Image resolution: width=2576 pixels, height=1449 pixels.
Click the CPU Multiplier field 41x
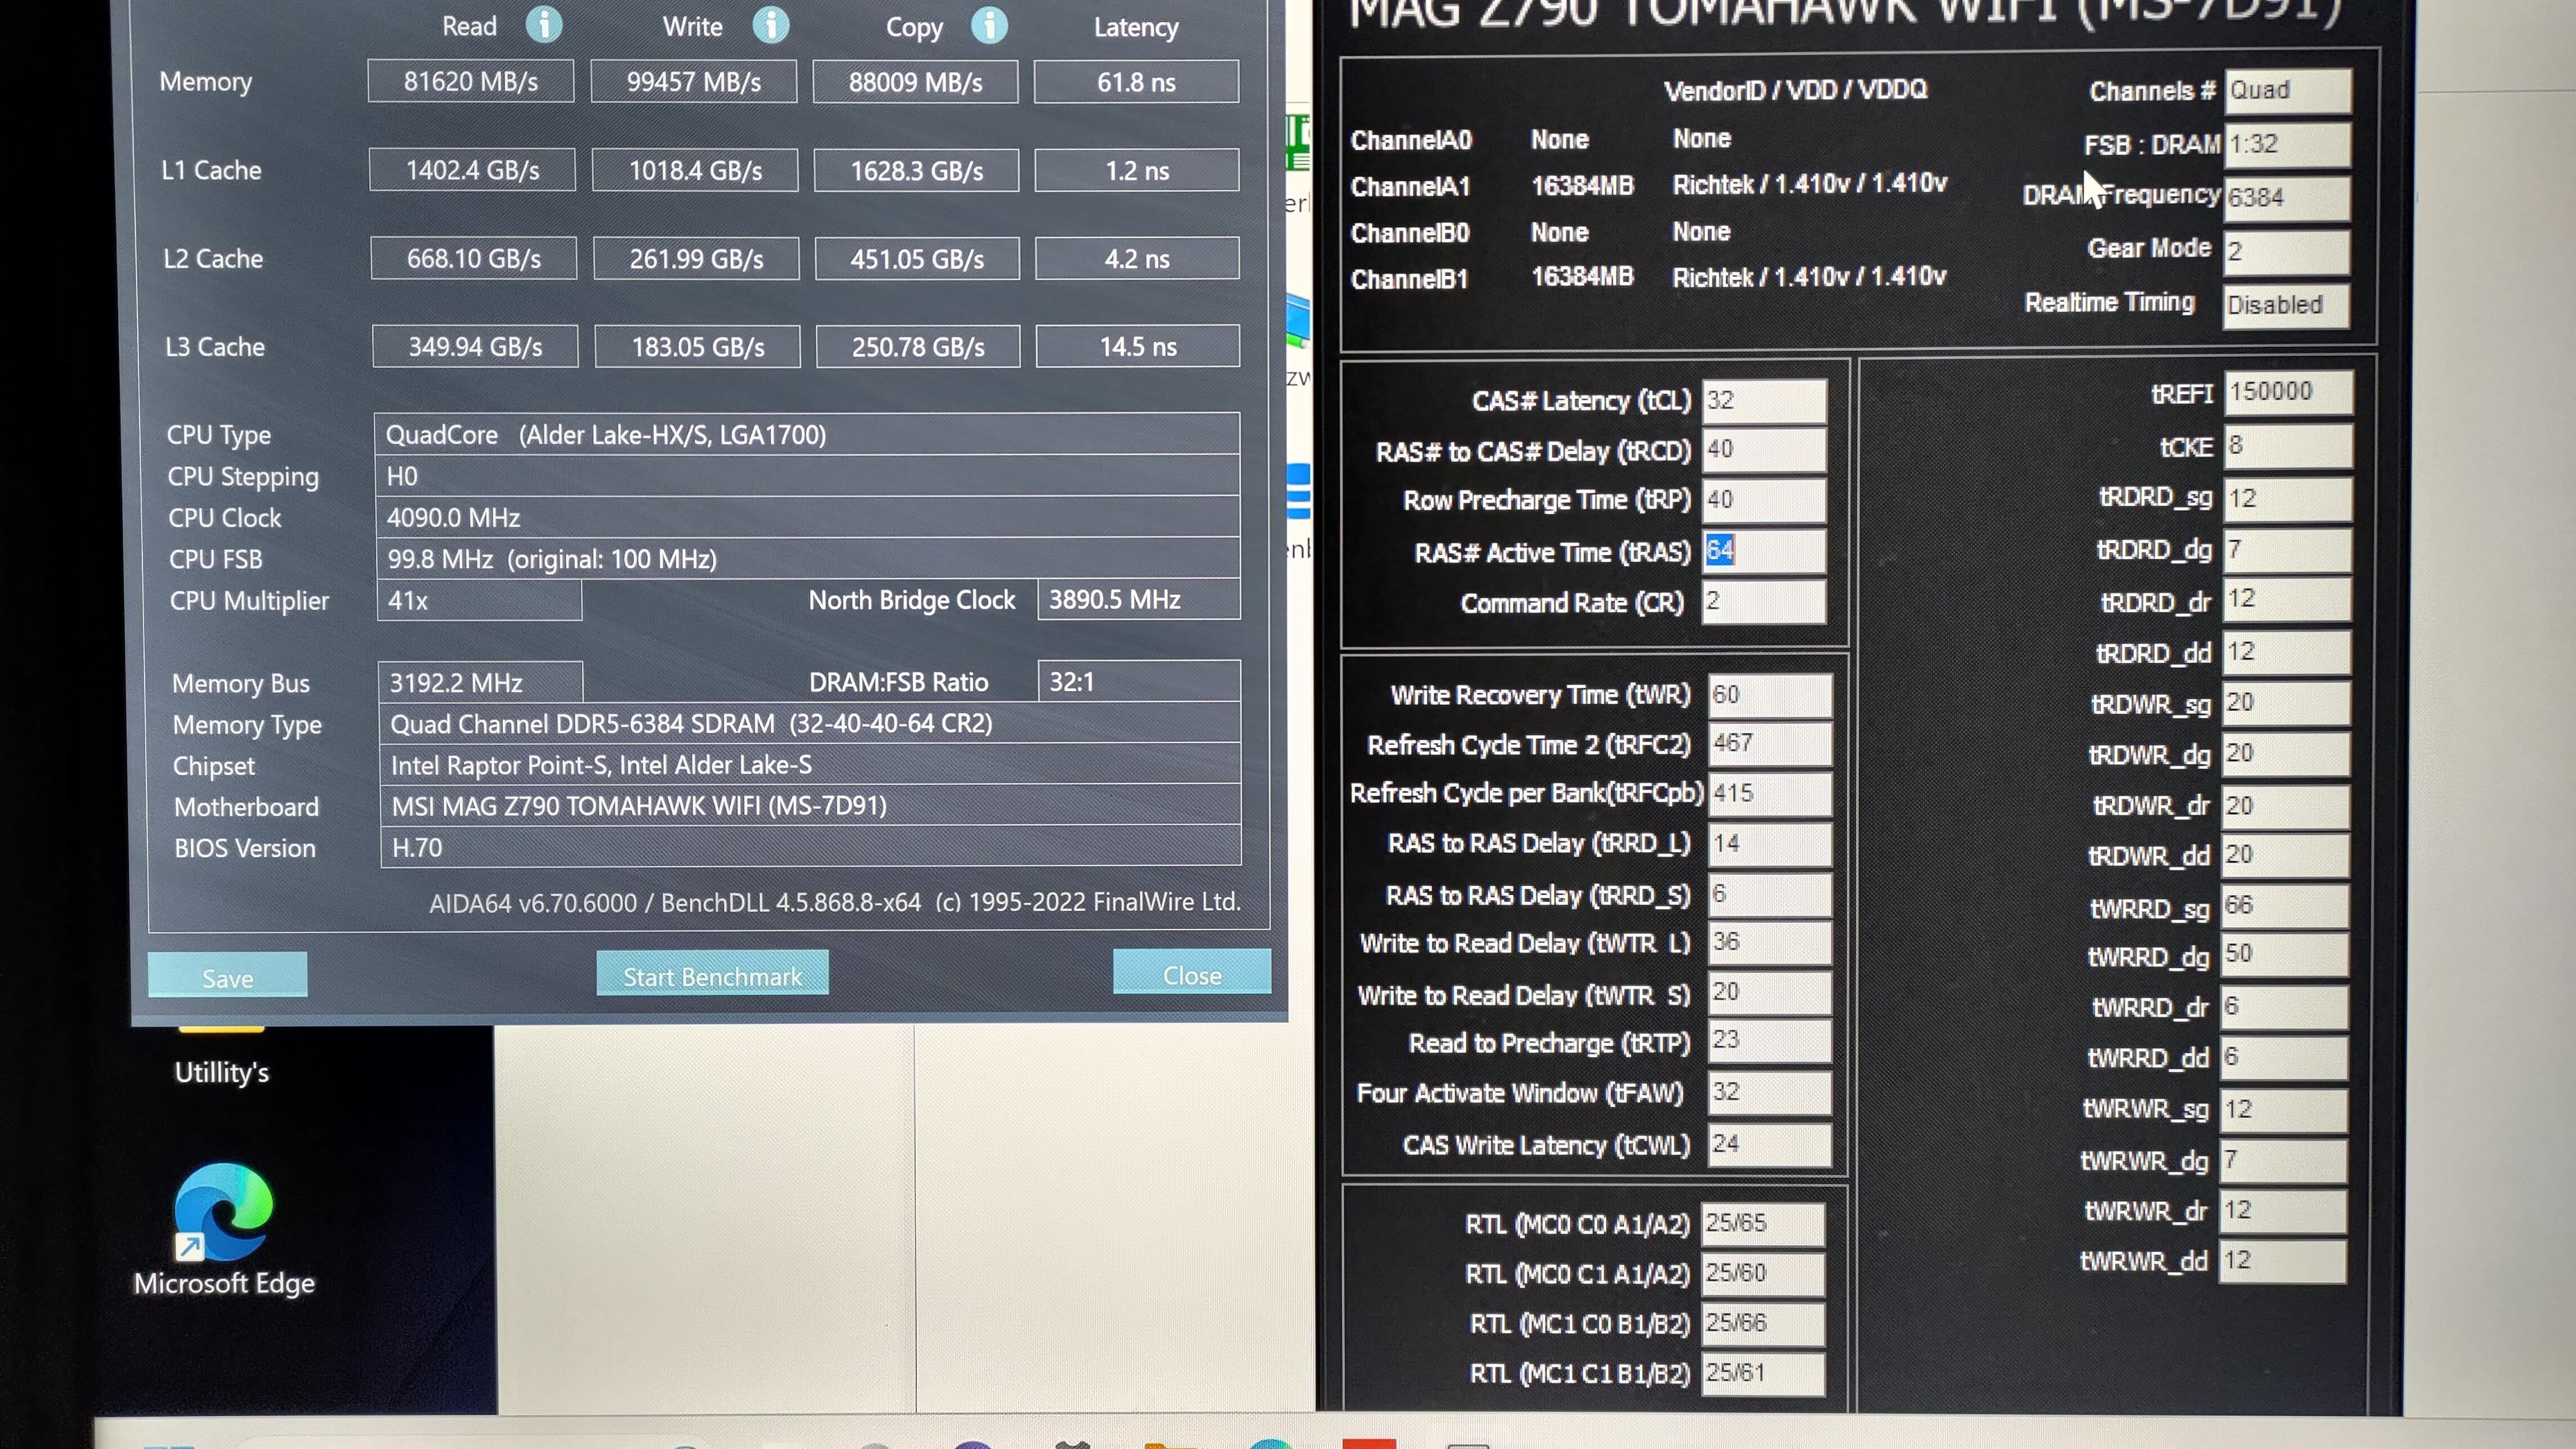[479, 600]
